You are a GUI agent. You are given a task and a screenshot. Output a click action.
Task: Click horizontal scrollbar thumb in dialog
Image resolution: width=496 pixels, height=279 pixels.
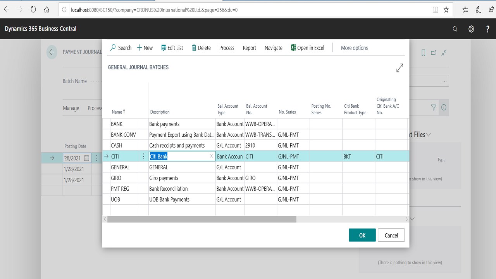tap(202, 219)
